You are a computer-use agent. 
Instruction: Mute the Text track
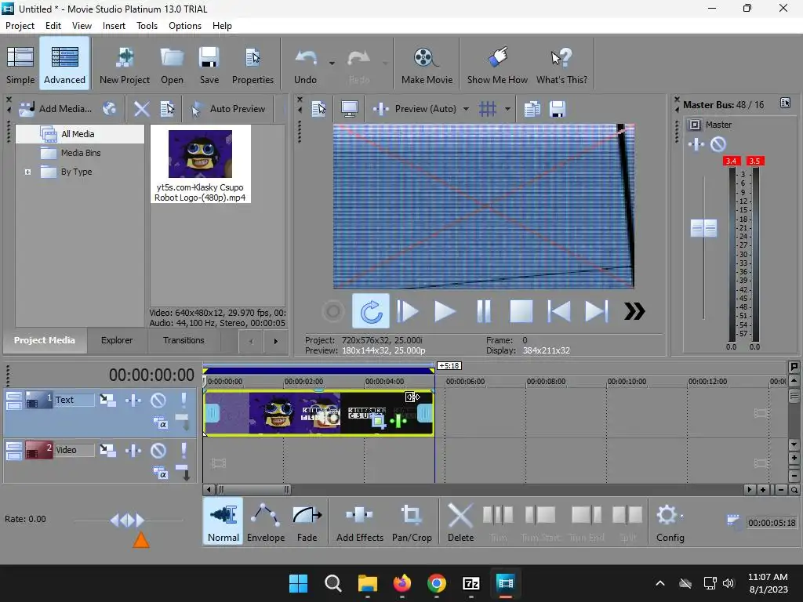tap(158, 400)
